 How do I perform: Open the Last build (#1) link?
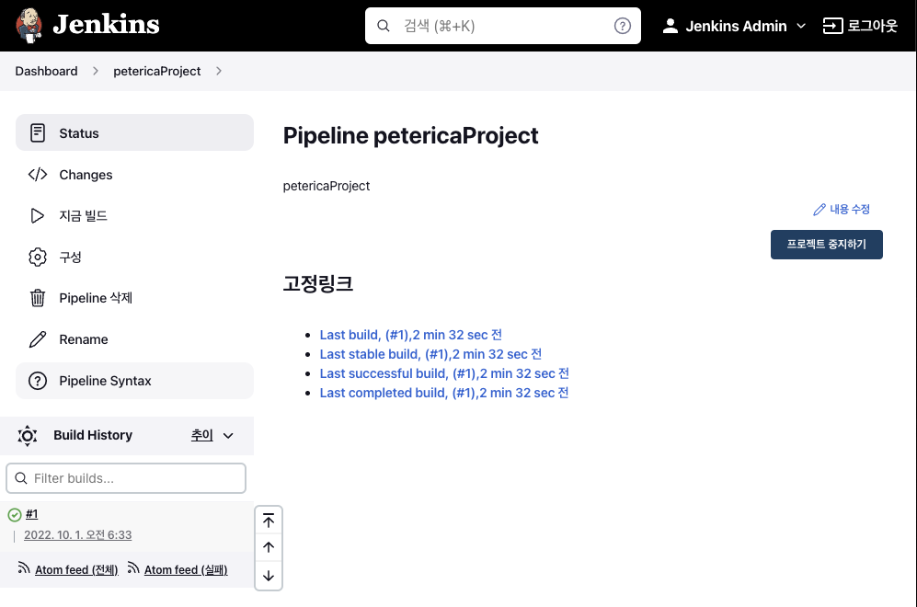410,335
